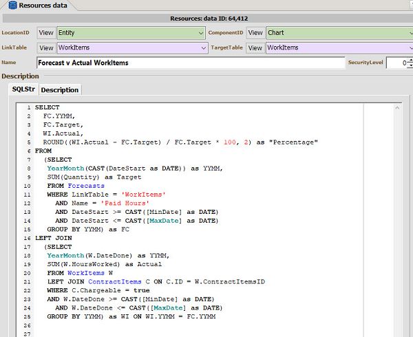The image size is (413, 337).
Task: Click the Resources data database icon
Action: click(x=12, y=5)
